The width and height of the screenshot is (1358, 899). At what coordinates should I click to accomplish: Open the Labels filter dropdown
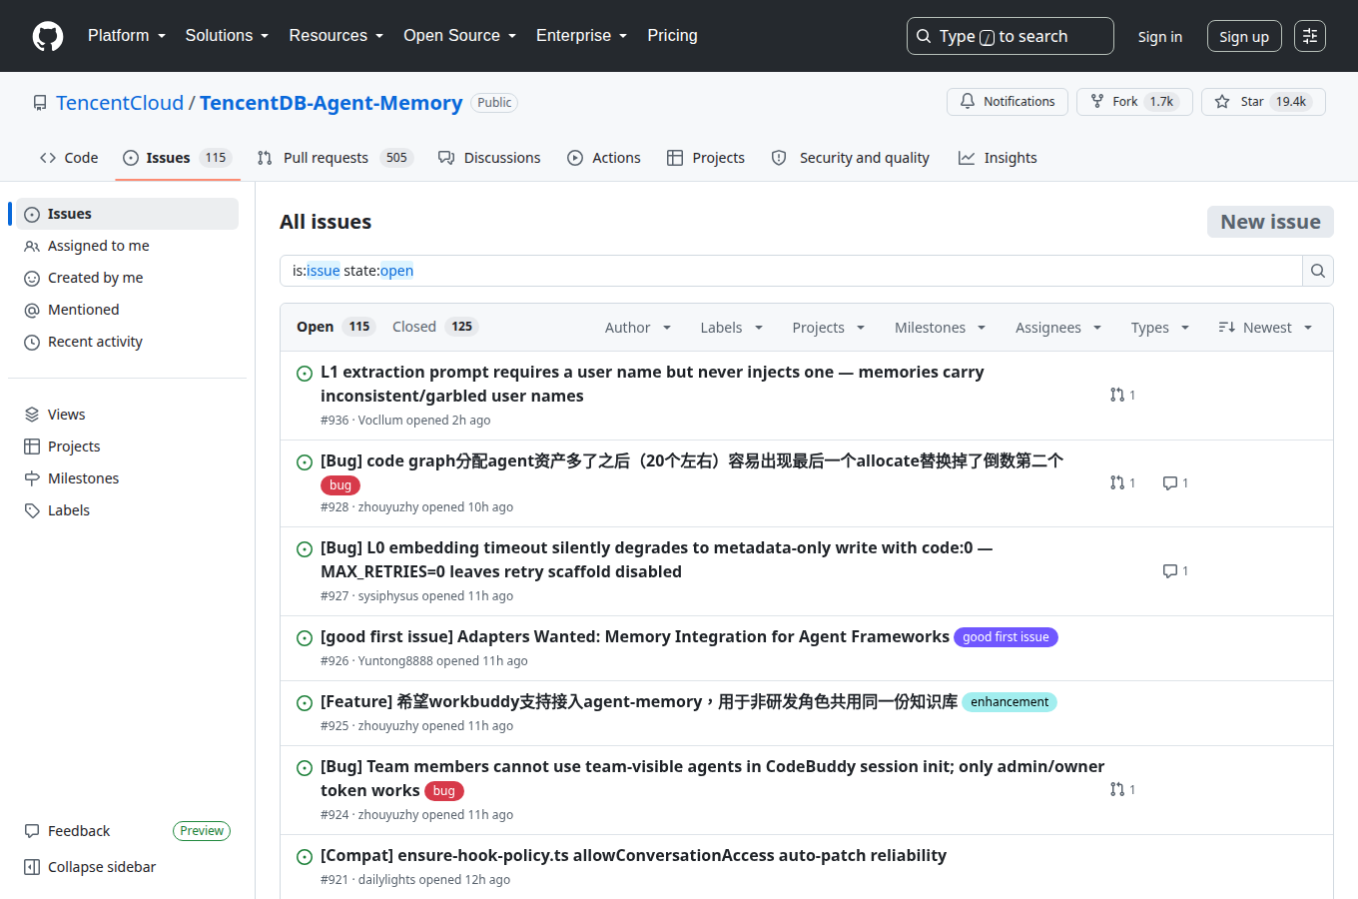(x=732, y=328)
